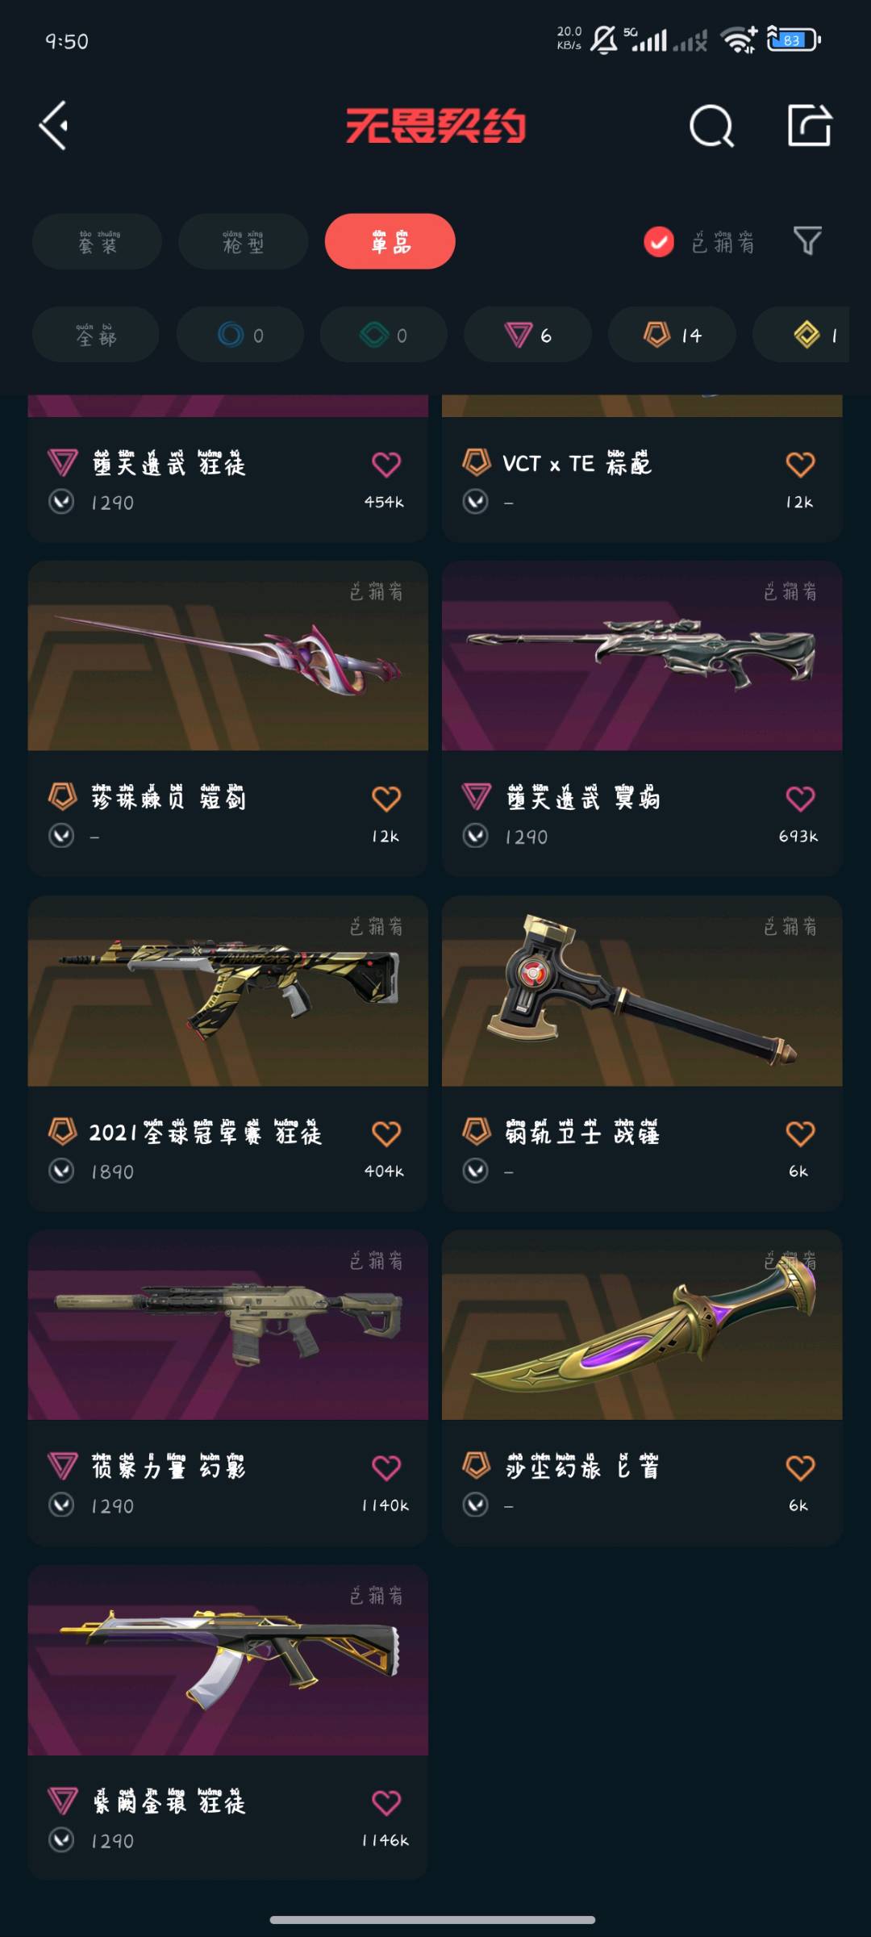Switch to the 枪型 tab
This screenshot has height=1937, width=871.
click(243, 241)
